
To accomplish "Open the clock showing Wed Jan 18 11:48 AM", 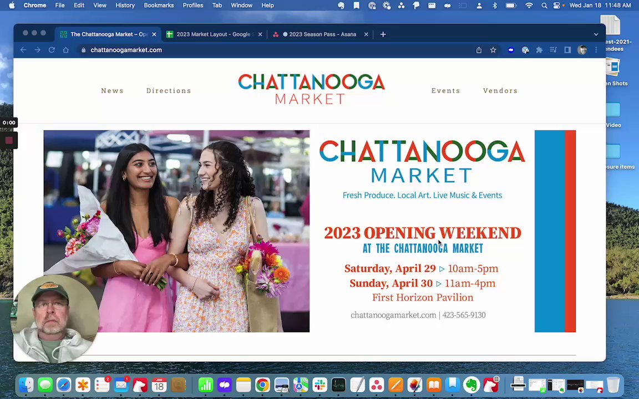I will pos(600,6).
